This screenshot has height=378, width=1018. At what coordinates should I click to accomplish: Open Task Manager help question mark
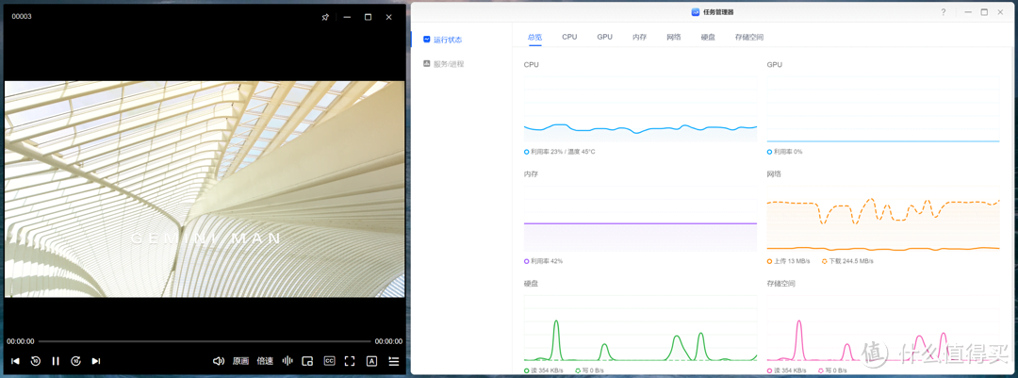coord(944,12)
